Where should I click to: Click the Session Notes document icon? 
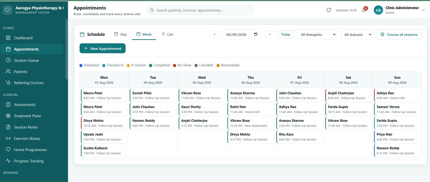(x=8, y=127)
